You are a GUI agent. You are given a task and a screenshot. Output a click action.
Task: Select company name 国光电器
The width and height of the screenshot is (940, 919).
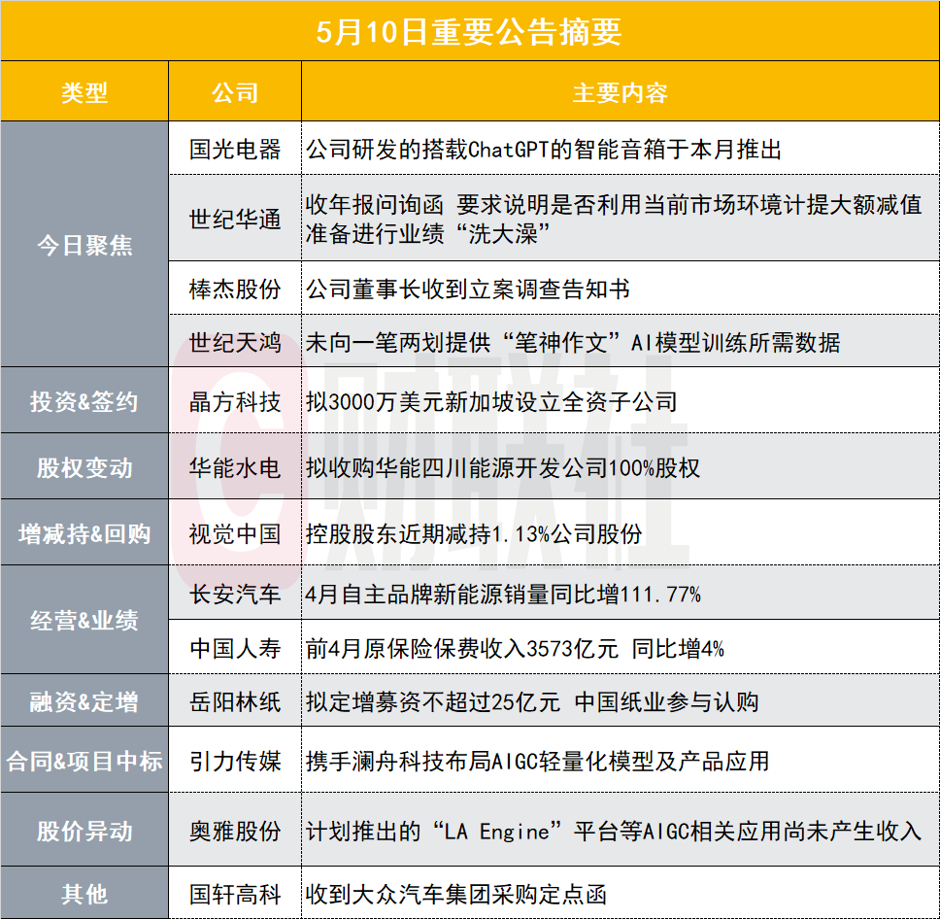pos(235,150)
